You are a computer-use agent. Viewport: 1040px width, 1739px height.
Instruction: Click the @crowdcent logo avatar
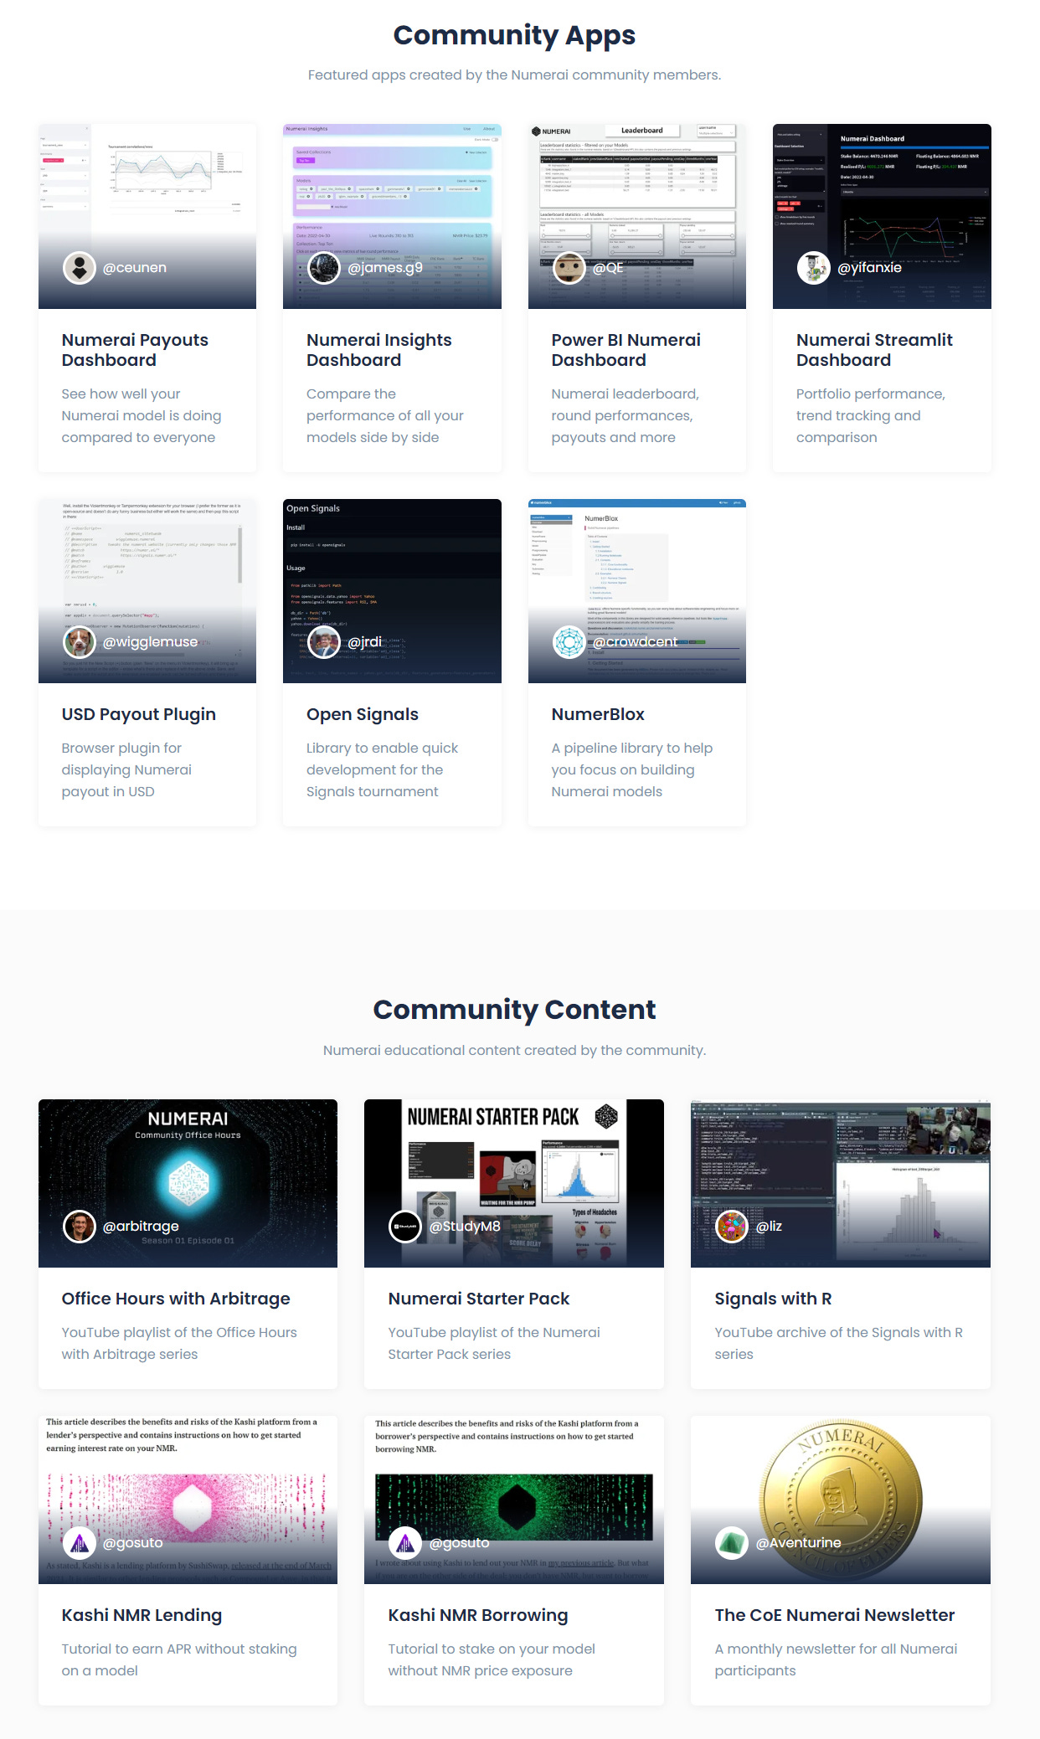click(x=569, y=642)
